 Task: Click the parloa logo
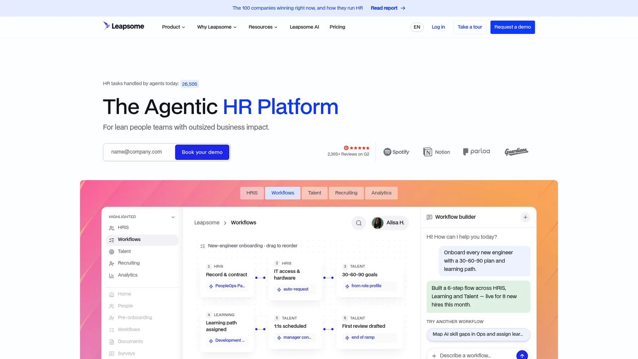coord(476,151)
